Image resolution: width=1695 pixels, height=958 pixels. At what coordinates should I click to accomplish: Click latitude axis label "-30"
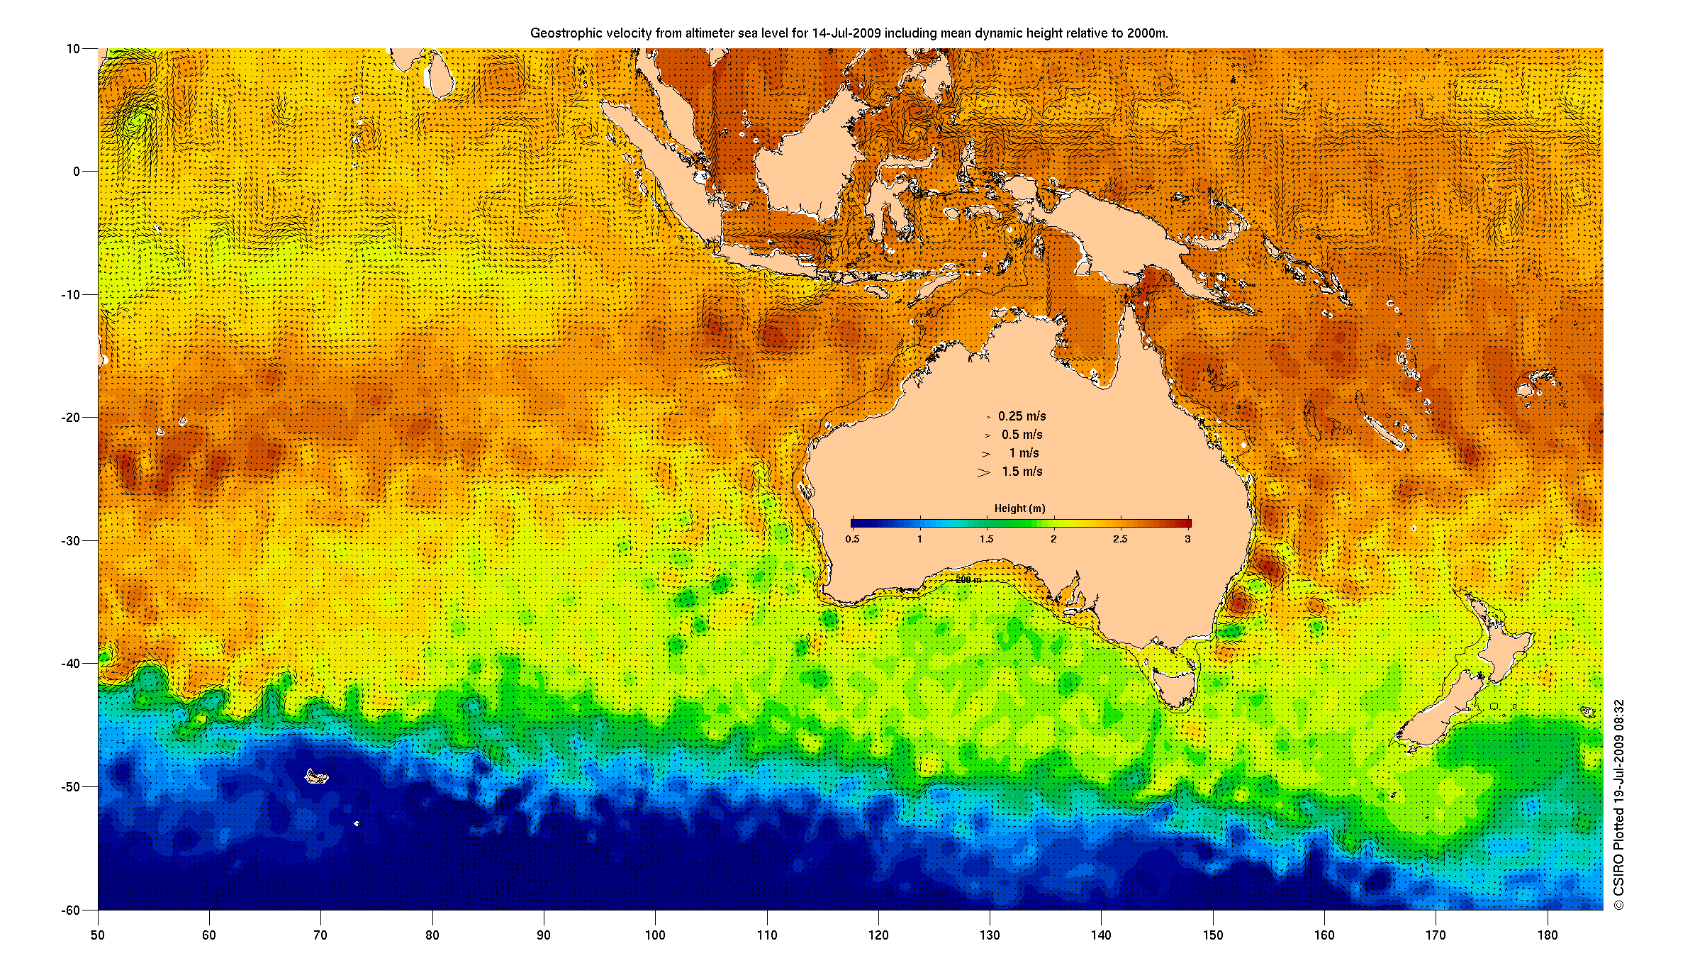pos(71,541)
